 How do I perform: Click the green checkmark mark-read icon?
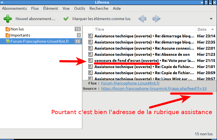point(66,19)
